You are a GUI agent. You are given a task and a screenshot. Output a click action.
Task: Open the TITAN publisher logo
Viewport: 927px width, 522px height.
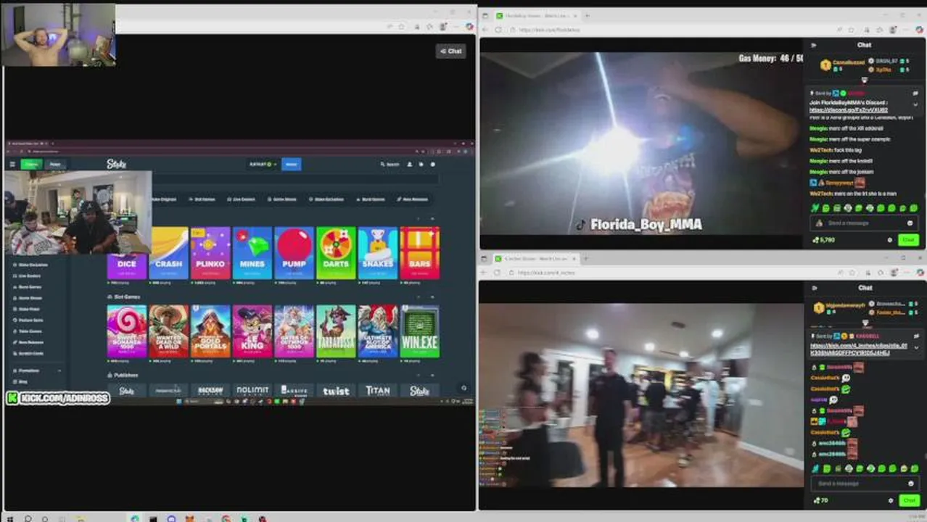coord(378,391)
